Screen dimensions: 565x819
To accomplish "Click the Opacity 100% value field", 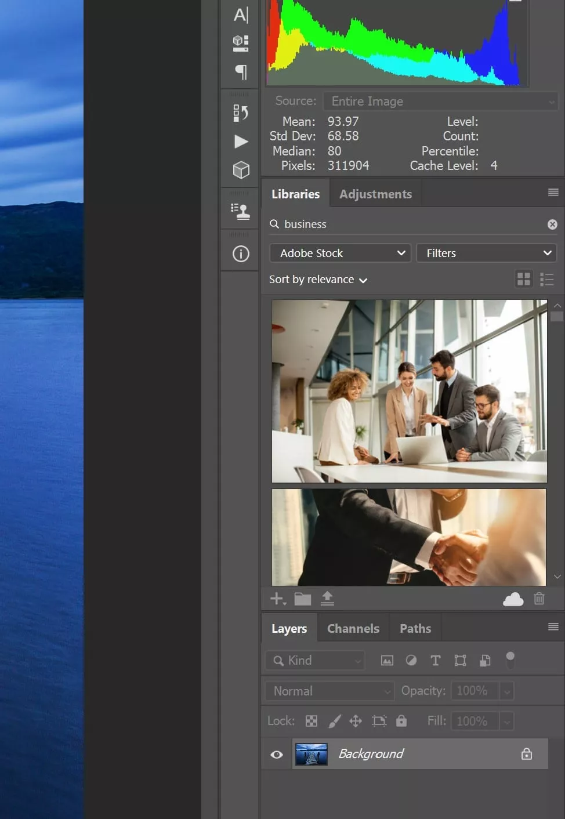I will [x=475, y=691].
